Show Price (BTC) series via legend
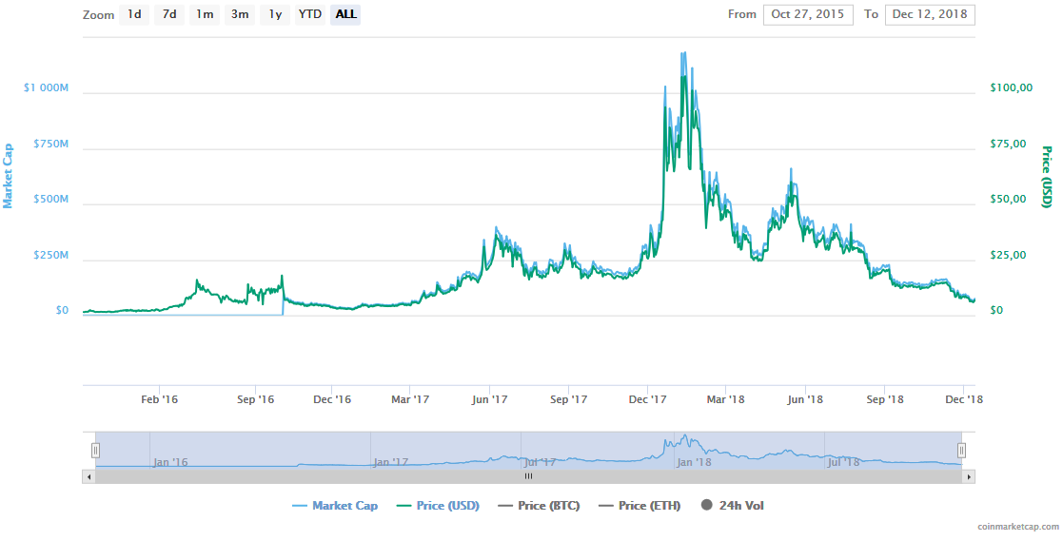 pyautogui.click(x=539, y=506)
